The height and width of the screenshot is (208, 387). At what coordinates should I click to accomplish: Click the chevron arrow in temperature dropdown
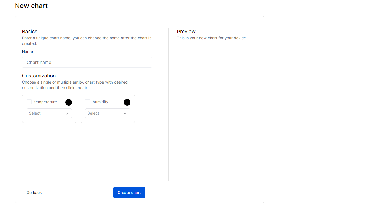(67, 113)
